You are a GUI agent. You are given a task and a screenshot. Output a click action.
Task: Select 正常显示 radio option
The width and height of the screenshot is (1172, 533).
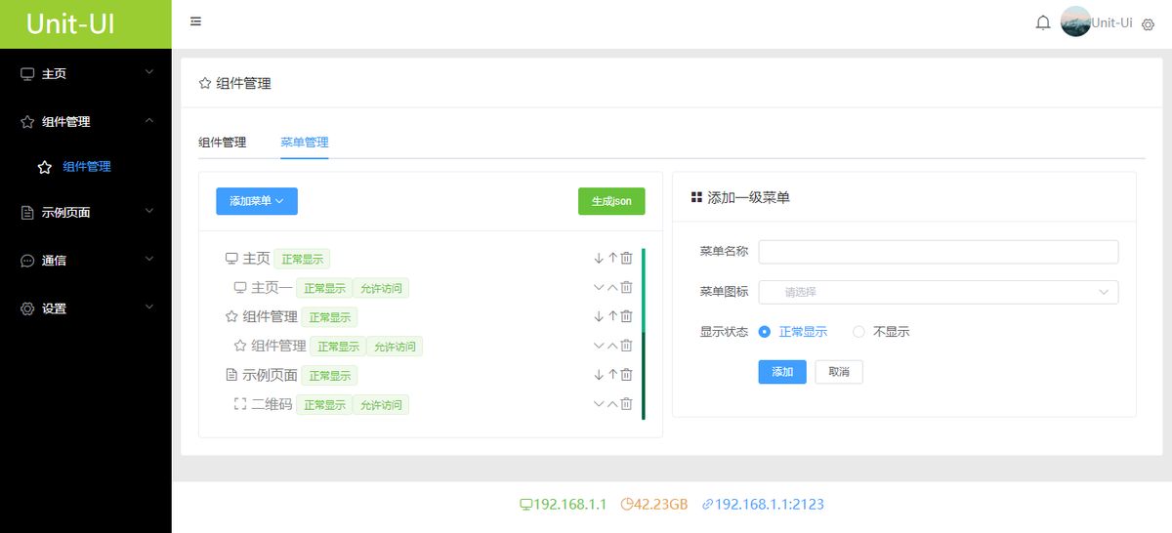click(x=793, y=332)
